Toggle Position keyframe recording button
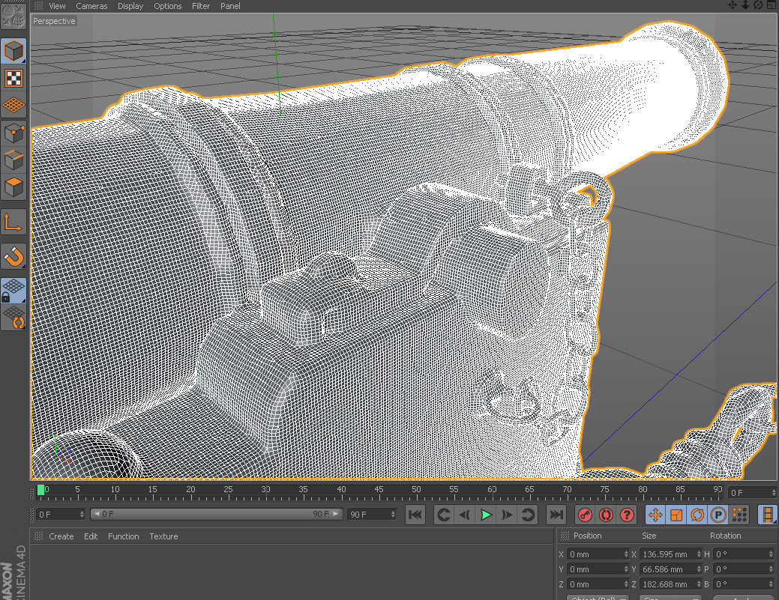The image size is (779, 600). click(x=655, y=515)
